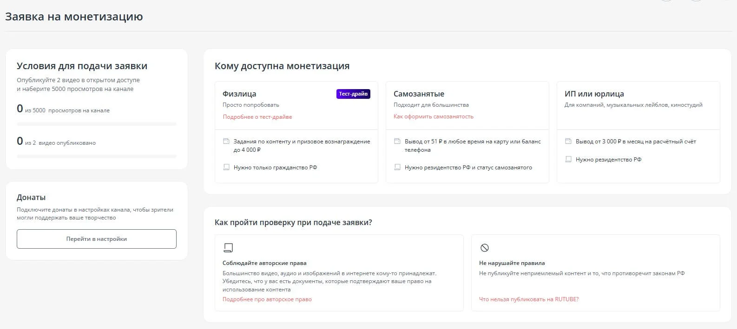Select the 'Физлица' card heading
Image resolution: width=737 pixels, height=329 pixels.
[239, 94]
